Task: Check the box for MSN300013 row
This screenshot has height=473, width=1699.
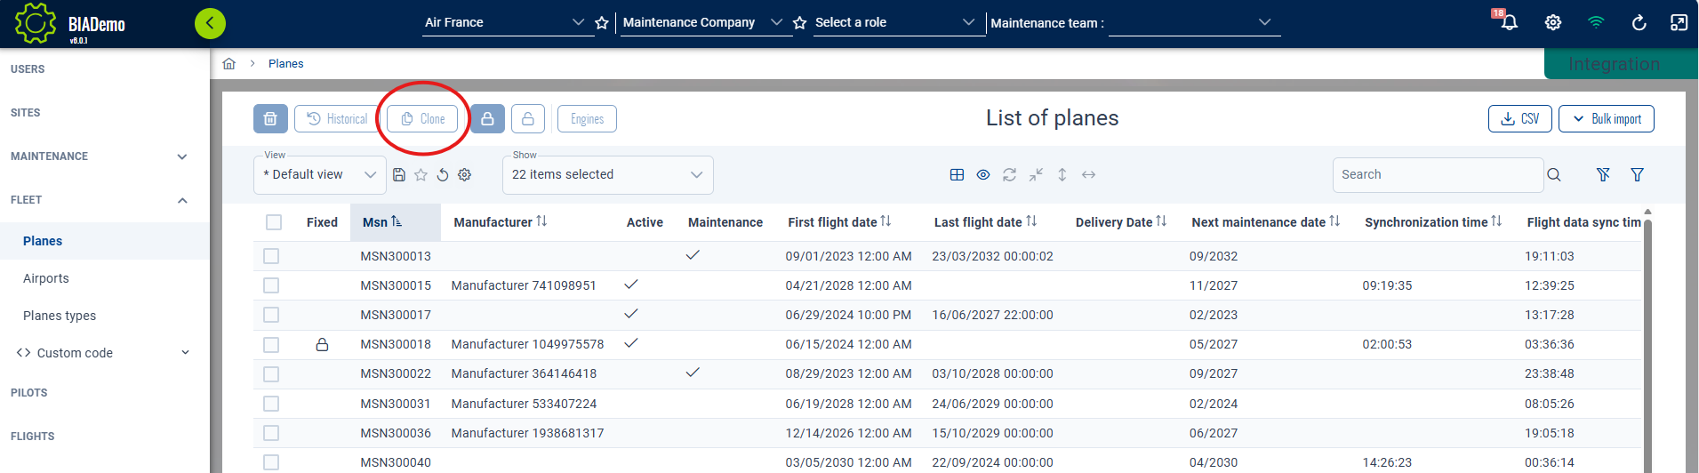Action: tap(271, 256)
